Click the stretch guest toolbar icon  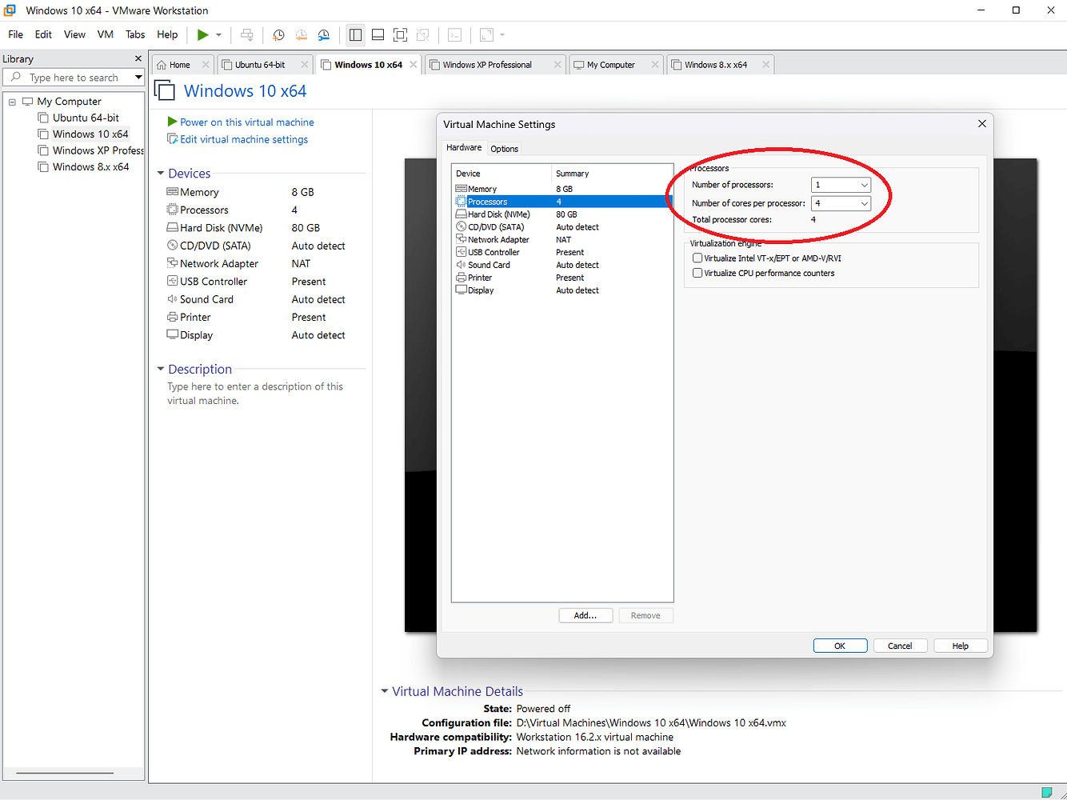486,34
